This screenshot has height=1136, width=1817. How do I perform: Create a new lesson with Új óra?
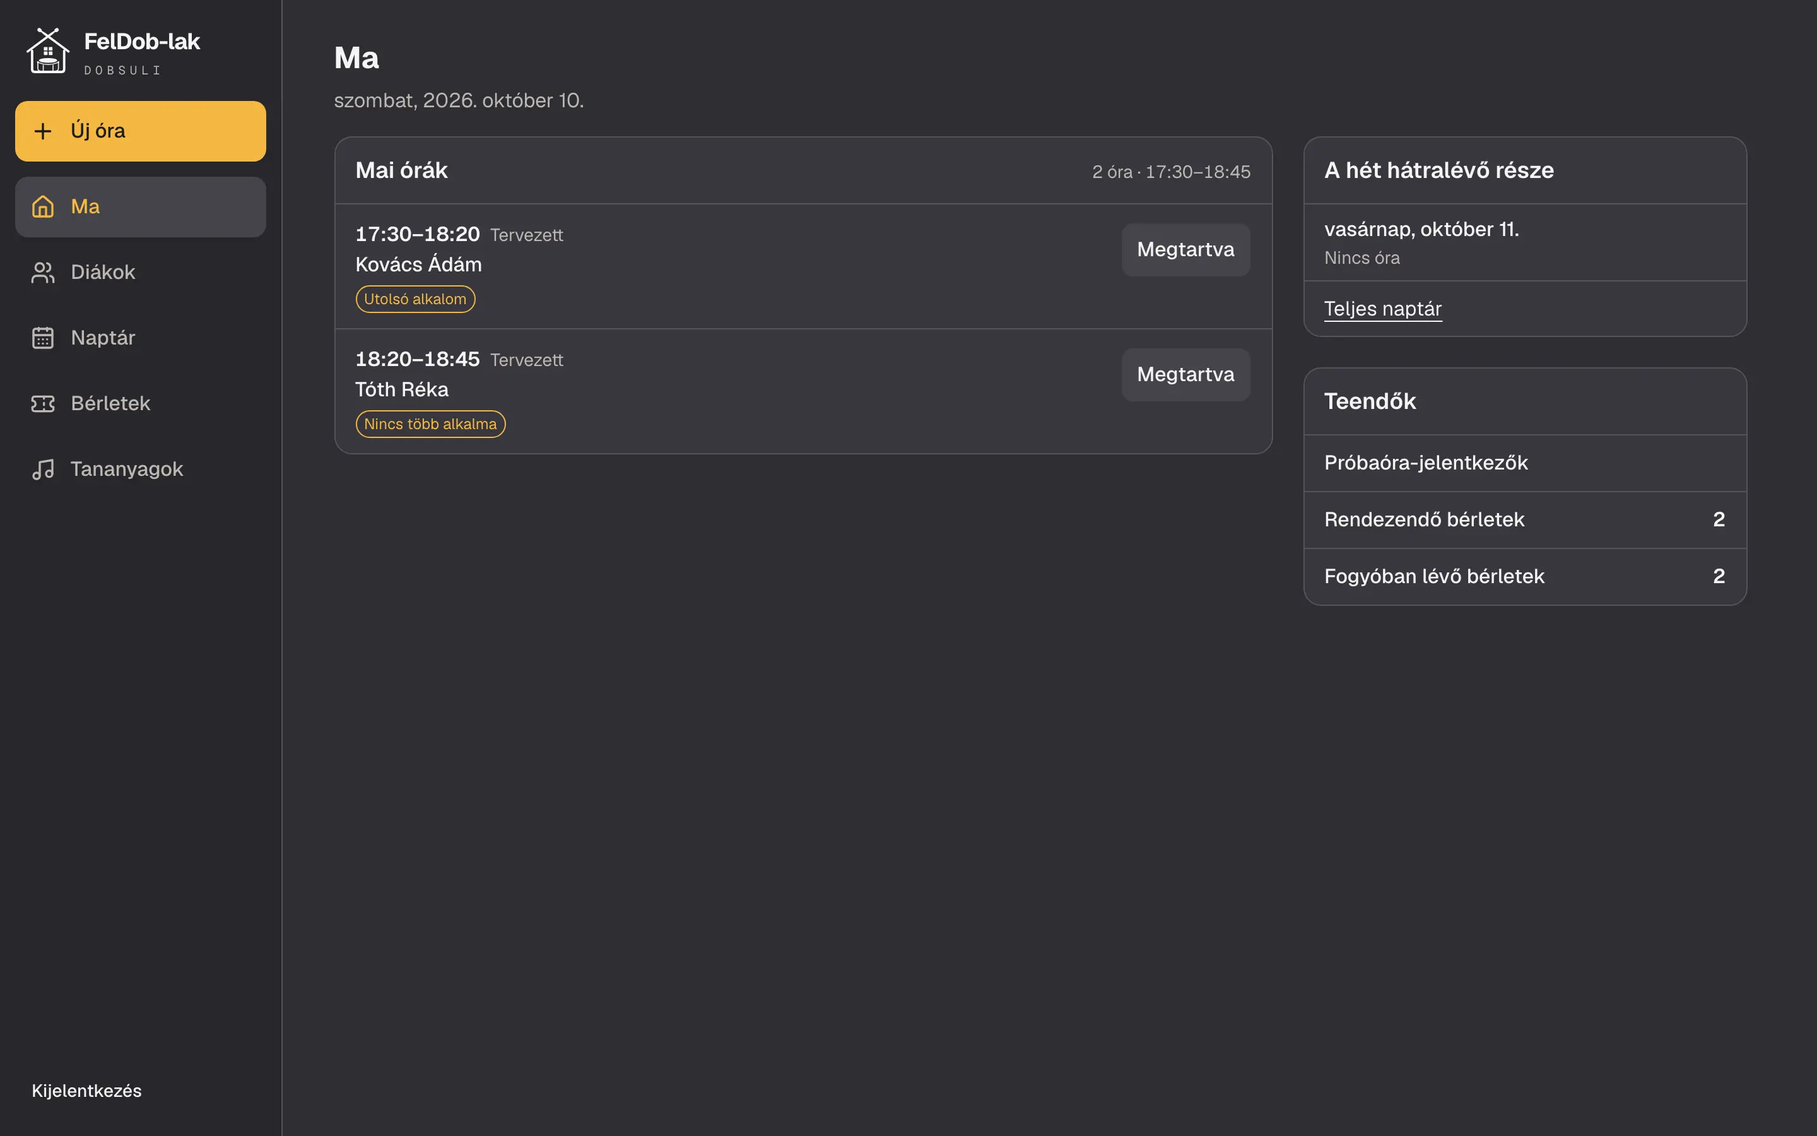coord(141,131)
